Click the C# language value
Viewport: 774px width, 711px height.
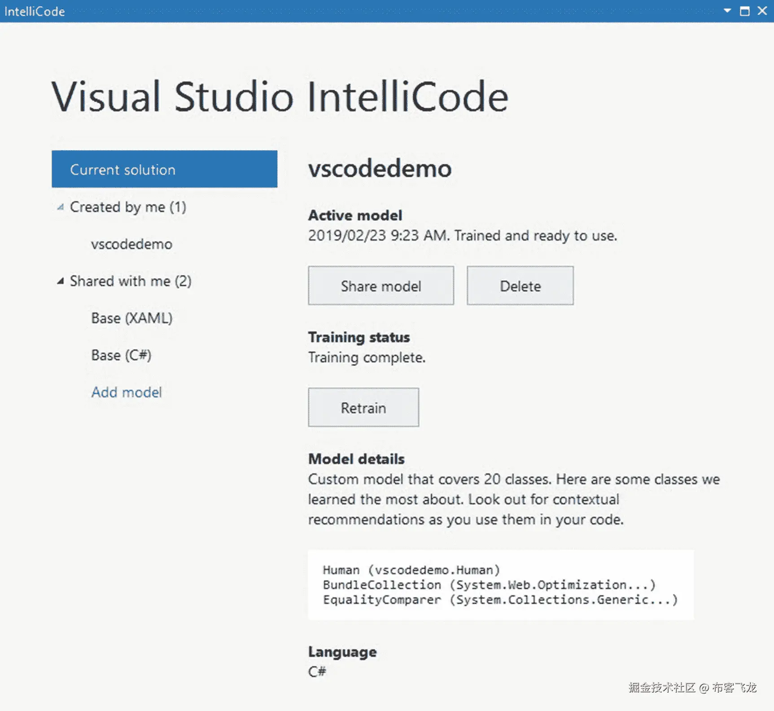click(x=317, y=672)
